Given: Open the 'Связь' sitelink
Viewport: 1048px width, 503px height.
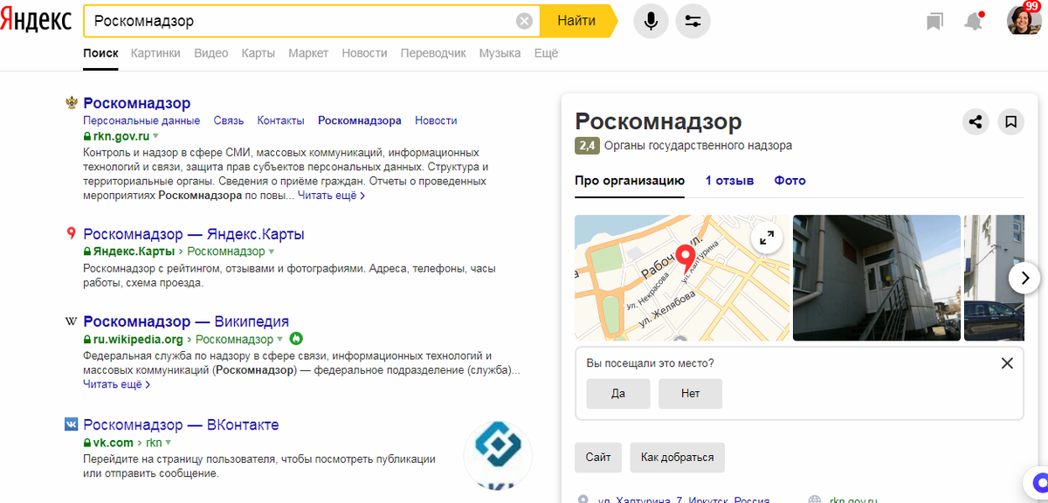Looking at the screenshot, I should click(229, 121).
